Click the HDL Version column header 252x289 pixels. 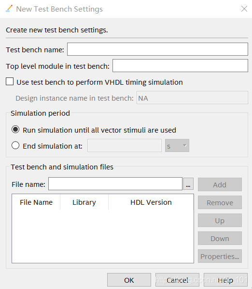click(x=151, y=202)
